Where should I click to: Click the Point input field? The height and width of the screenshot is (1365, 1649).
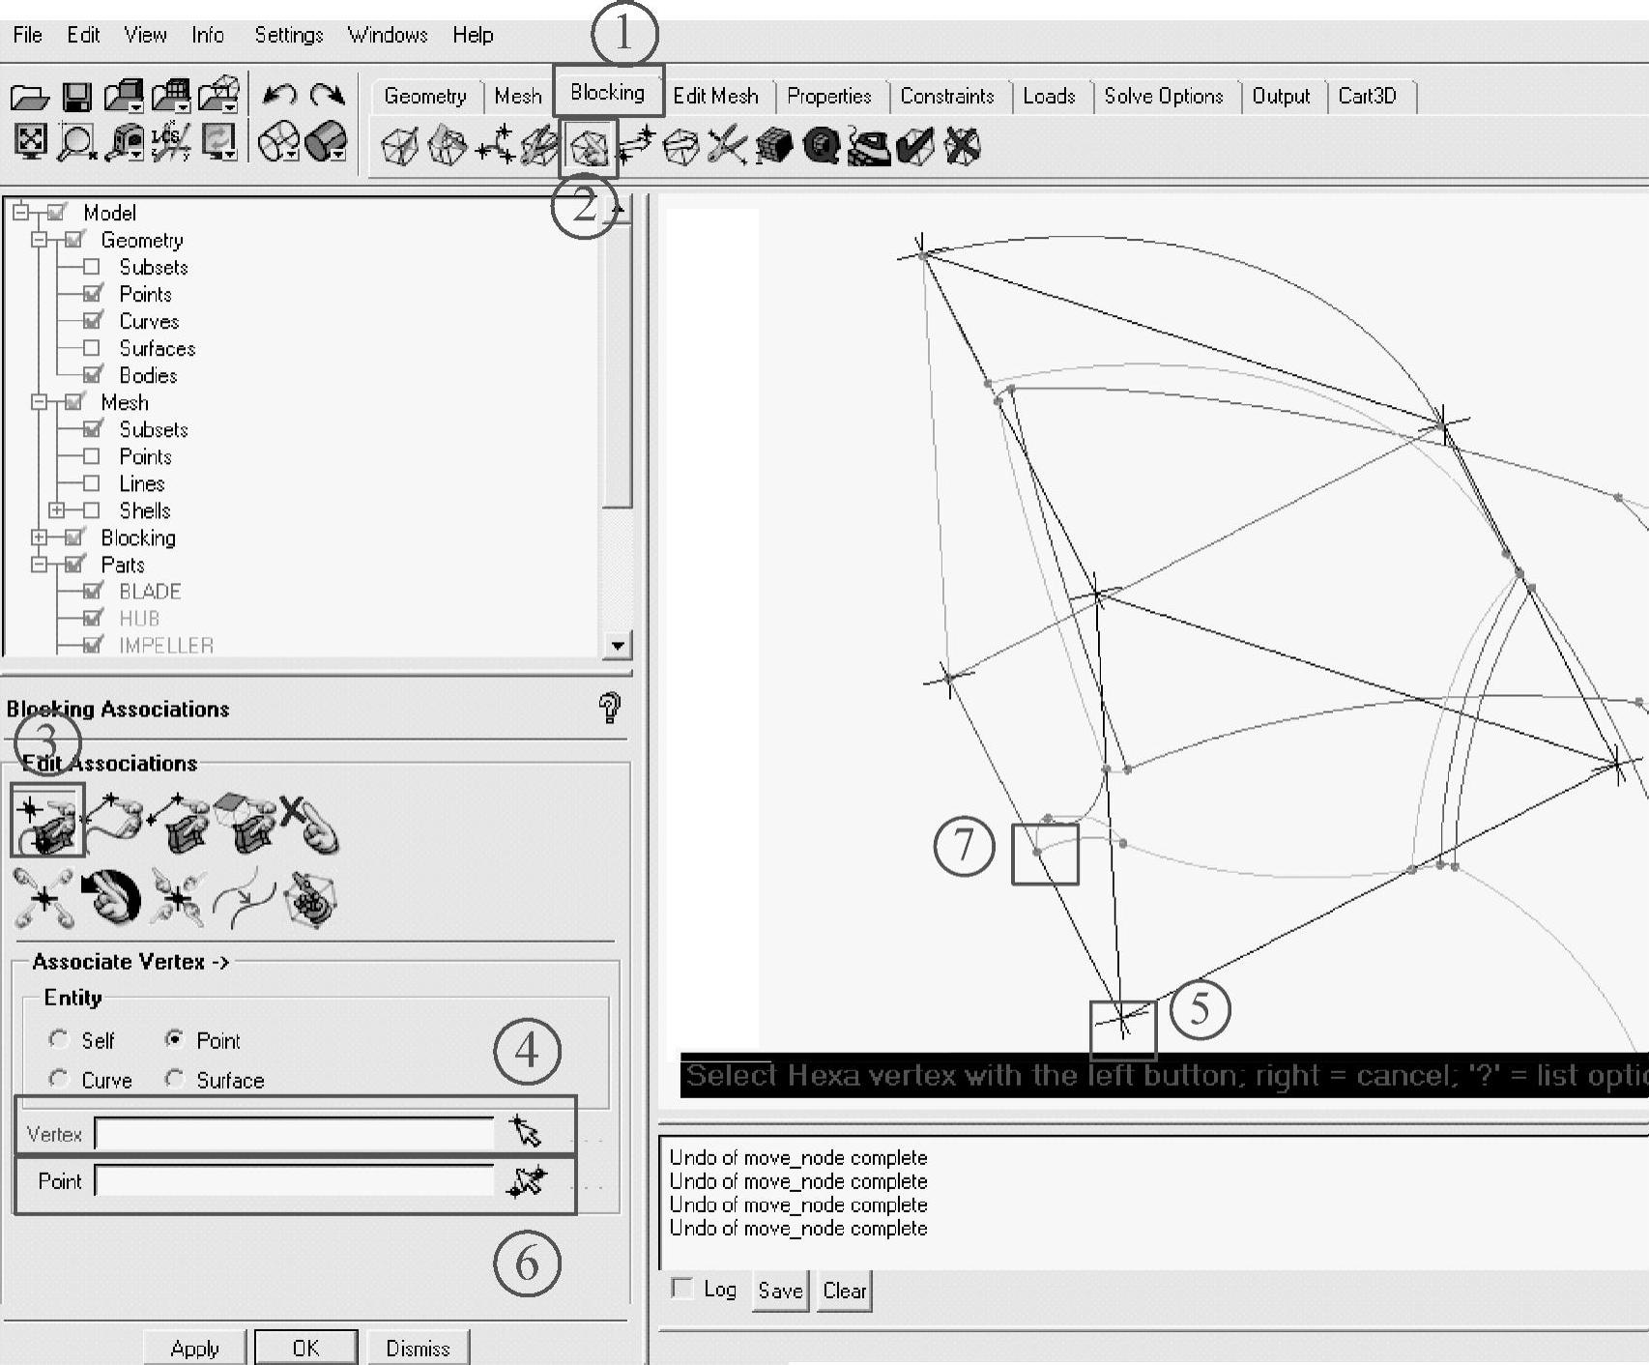click(x=294, y=1180)
